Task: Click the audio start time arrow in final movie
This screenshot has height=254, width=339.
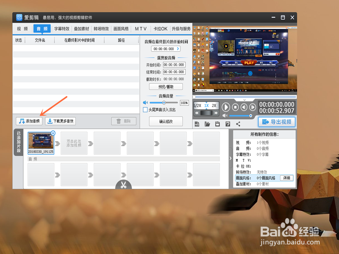Action: pos(178,49)
